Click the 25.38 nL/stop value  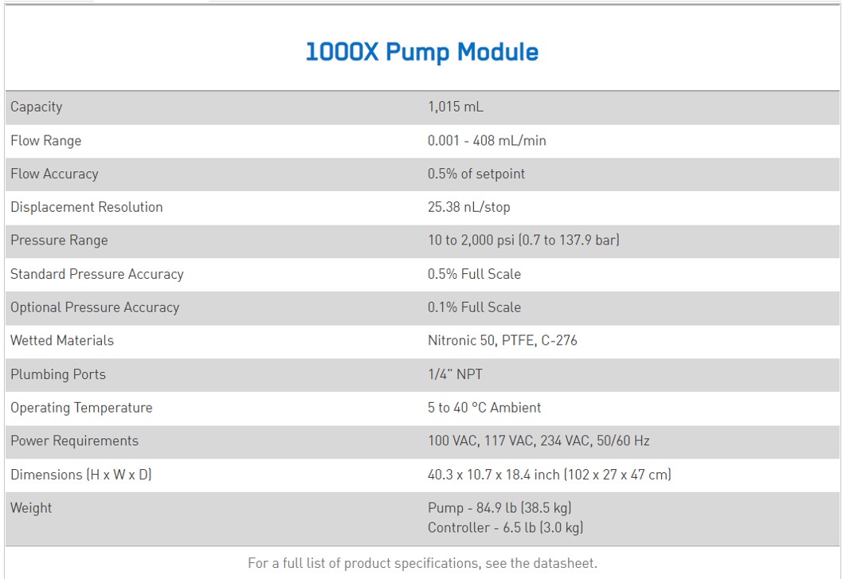[469, 207]
